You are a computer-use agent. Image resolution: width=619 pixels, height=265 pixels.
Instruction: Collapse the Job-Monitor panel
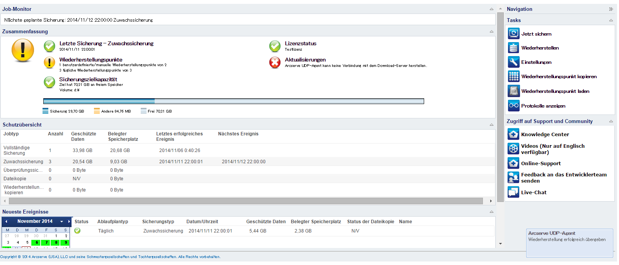tap(491, 9)
